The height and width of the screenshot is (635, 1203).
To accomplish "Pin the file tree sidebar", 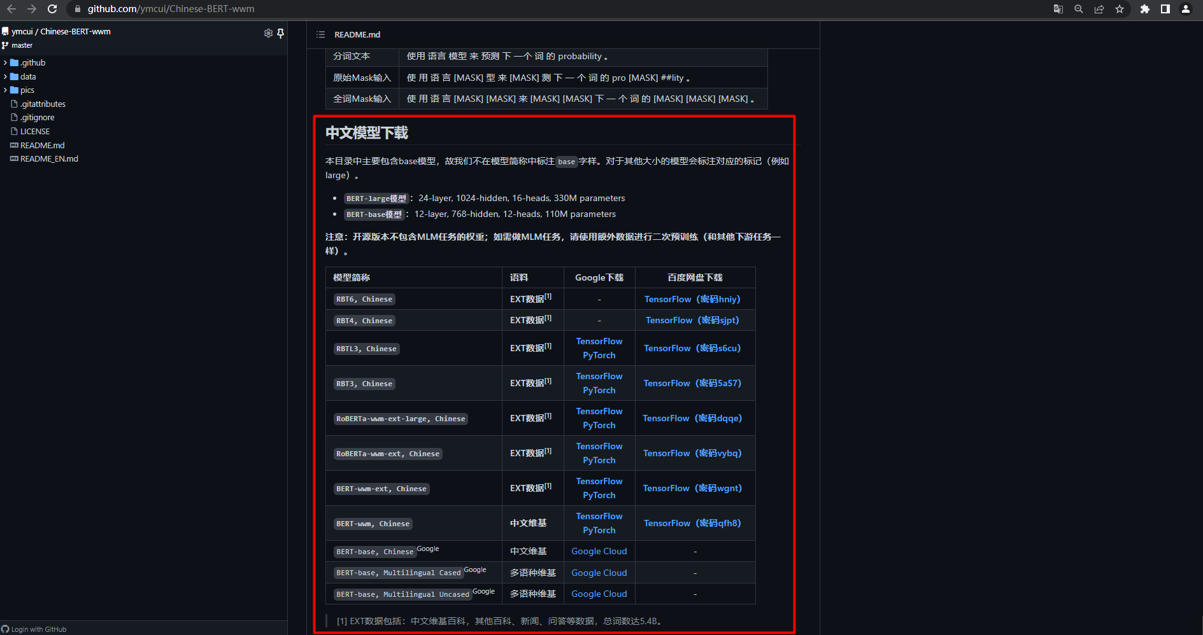I will click(x=280, y=33).
